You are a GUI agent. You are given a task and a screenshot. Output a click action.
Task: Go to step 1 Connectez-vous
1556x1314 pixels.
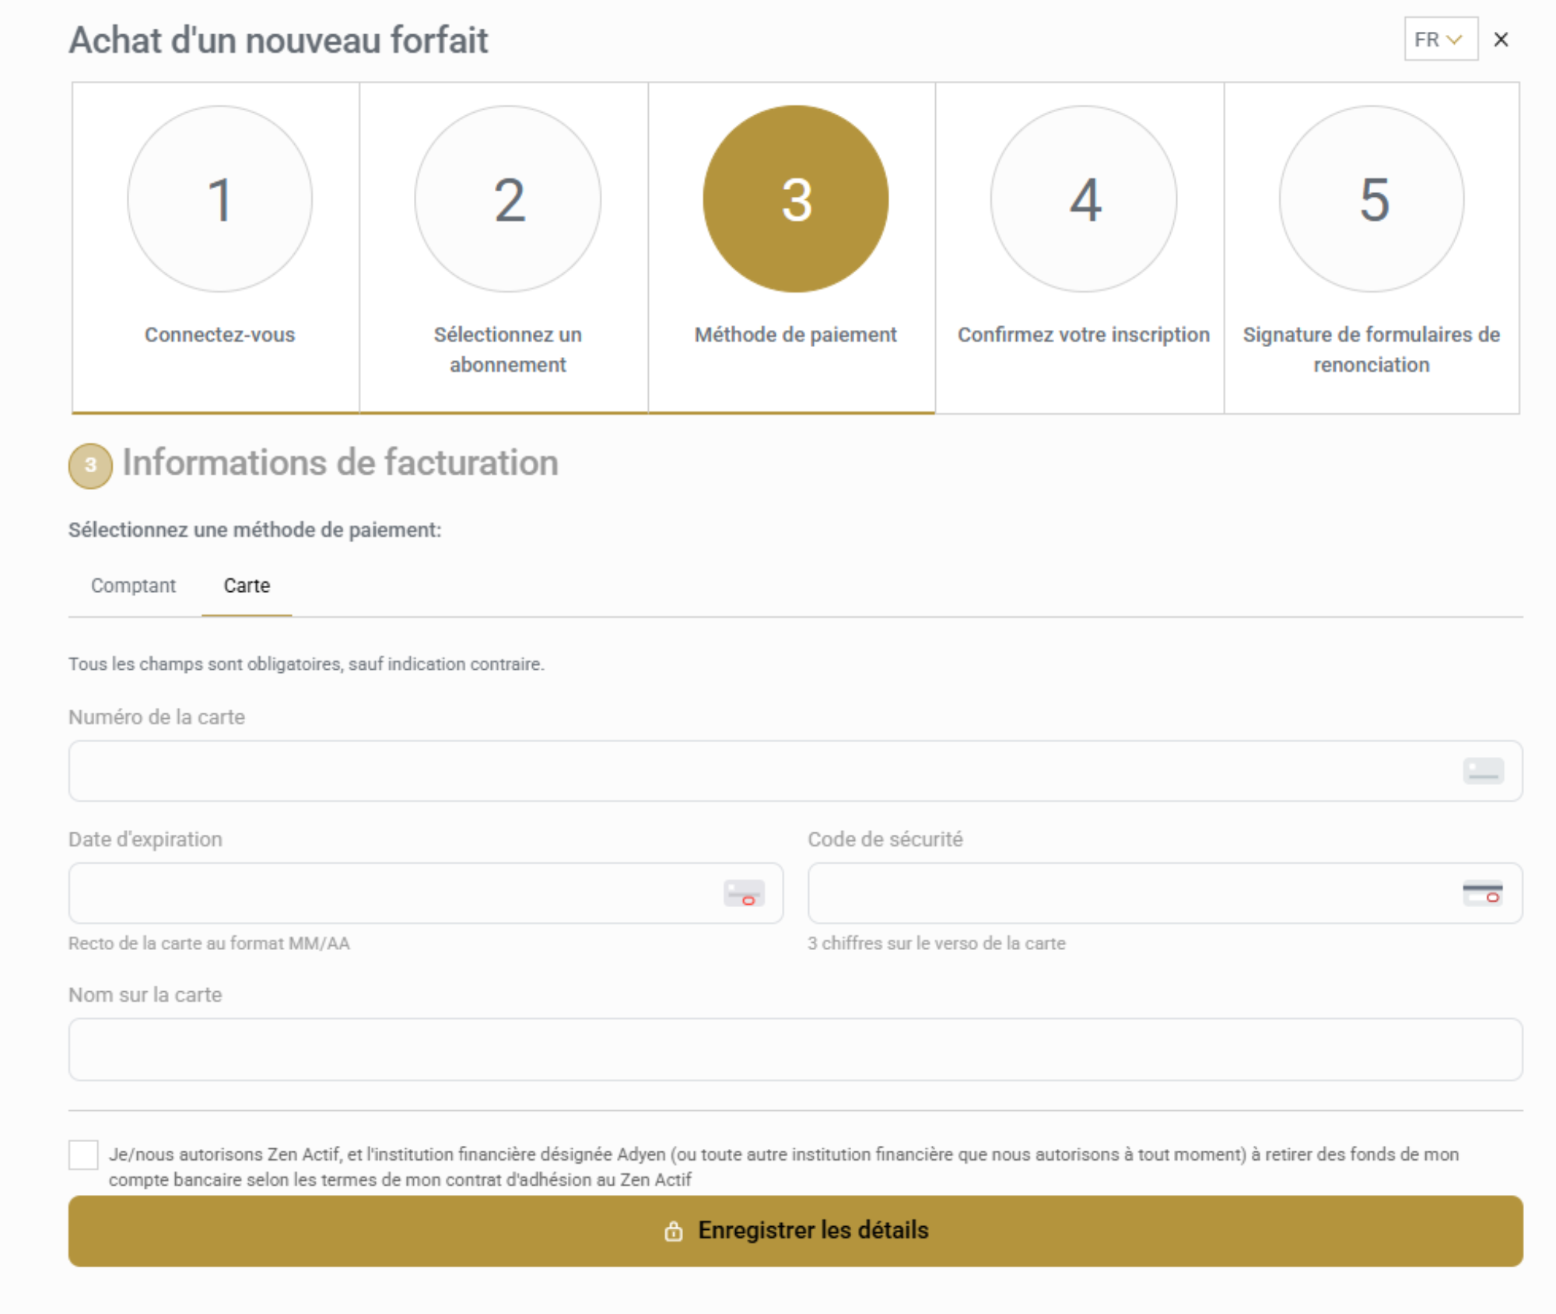coord(216,247)
